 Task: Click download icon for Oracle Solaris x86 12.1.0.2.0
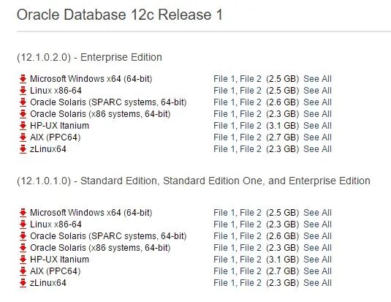click(x=23, y=114)
